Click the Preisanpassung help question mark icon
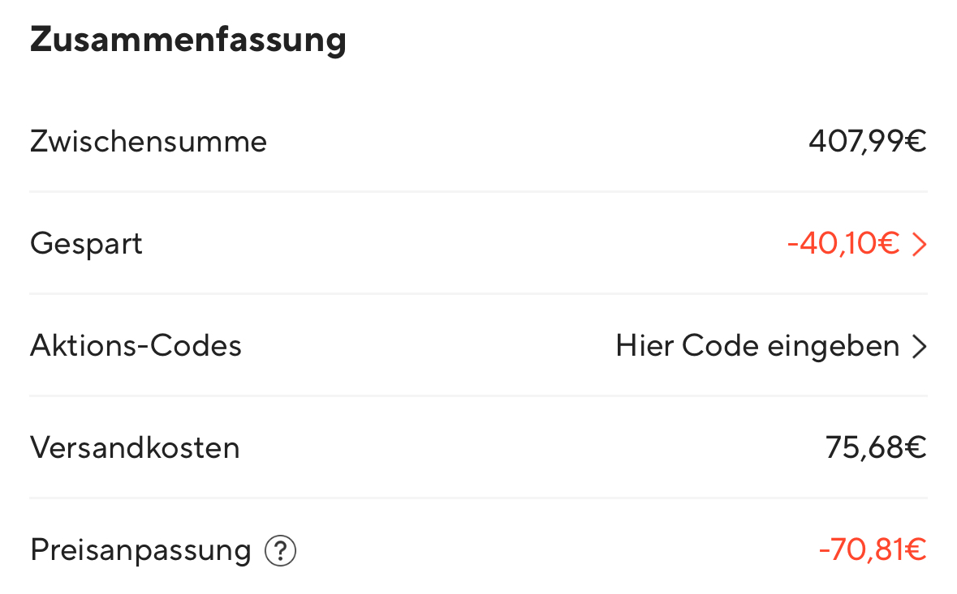This screenshot has height=594, width=957. 281,552
